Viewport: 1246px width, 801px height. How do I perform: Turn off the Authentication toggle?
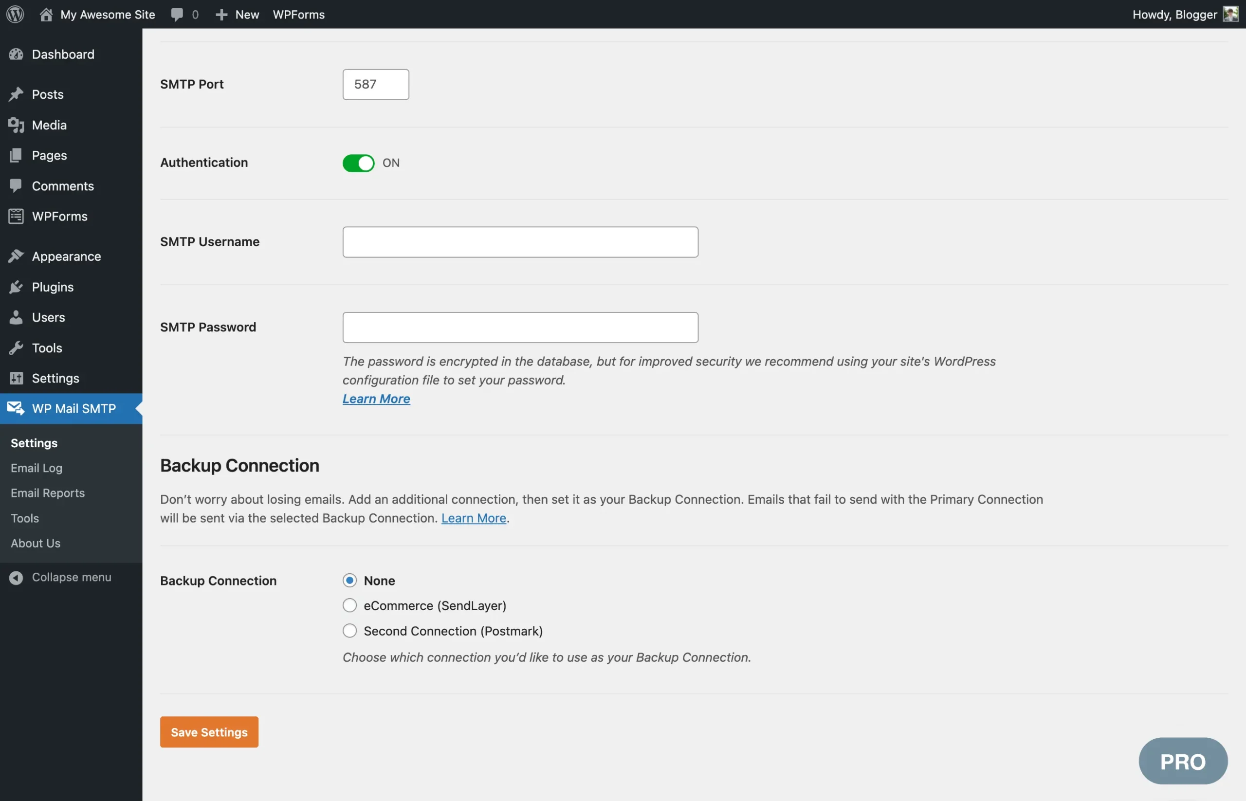point(358,163)
